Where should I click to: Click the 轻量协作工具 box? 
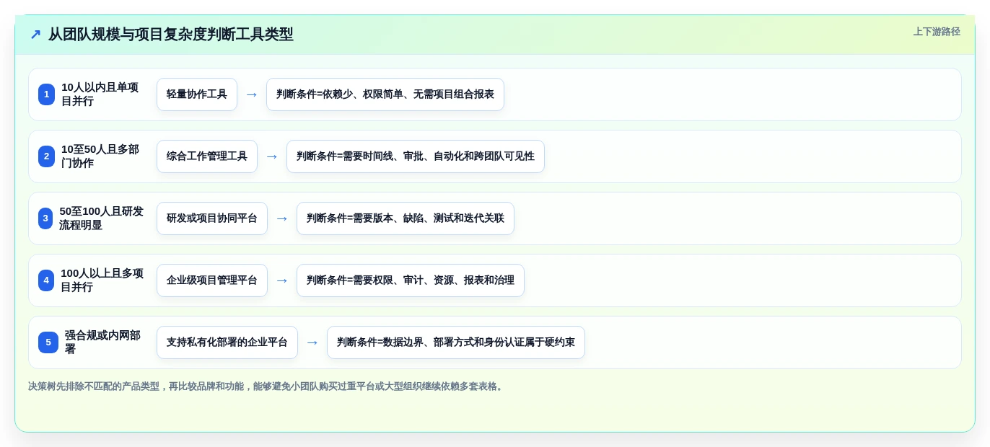pyautogui.click(x=197, y=94)
